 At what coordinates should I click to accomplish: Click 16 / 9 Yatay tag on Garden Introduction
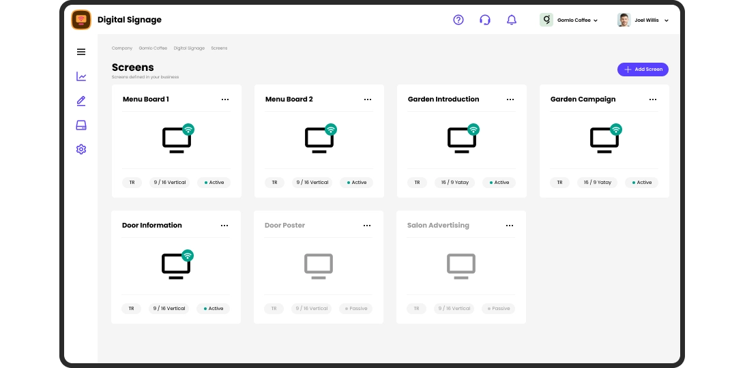454,183
